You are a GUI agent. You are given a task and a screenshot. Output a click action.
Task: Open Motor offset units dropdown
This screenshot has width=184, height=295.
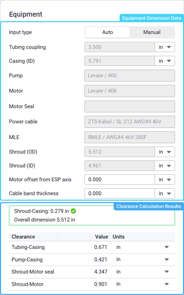pos(165,180)
